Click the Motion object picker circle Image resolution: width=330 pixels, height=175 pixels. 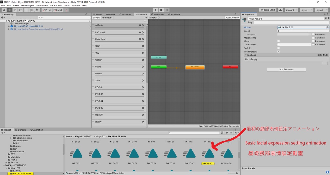pos(327,27)
